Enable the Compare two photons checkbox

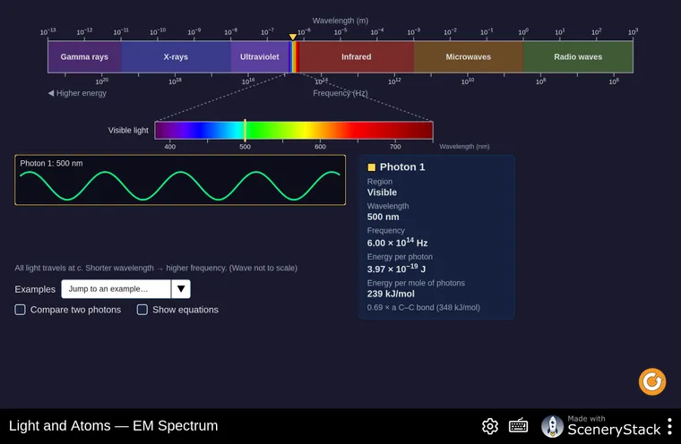(20, 310)
